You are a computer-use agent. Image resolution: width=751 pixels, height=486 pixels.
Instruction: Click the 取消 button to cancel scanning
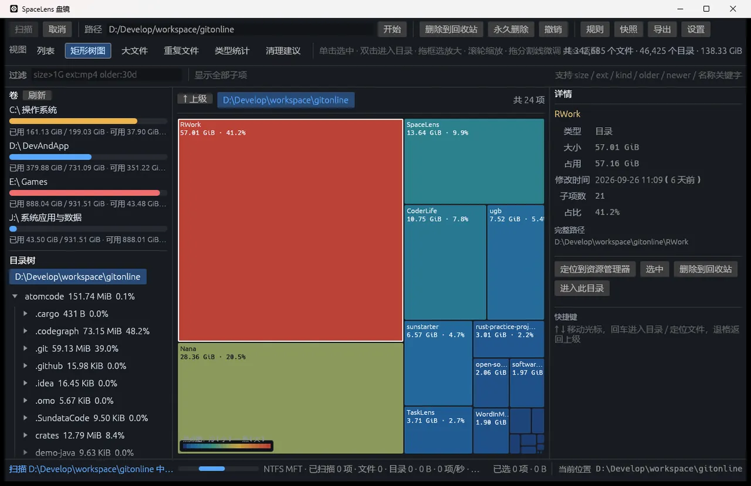(57, 29)
